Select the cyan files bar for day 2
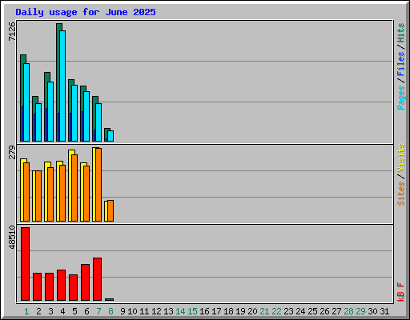This screenshot has height=320, width=410. tap(38, 122)
